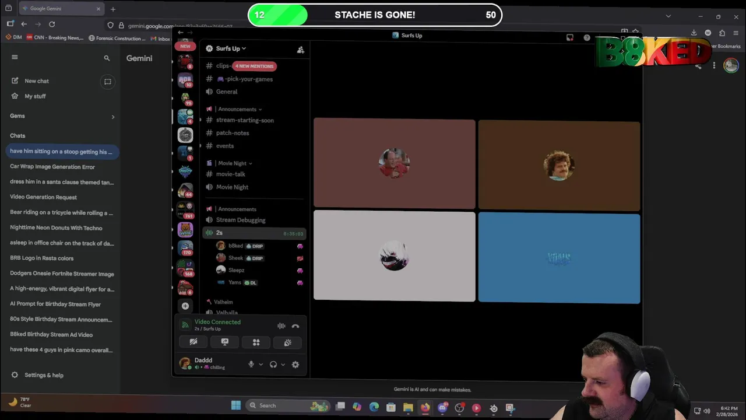The height and width of the screenshot is (420, 746).
Task: Add a server with plus icon
Action: [185, 306]
